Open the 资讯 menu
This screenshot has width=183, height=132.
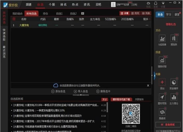pos(87,5)
